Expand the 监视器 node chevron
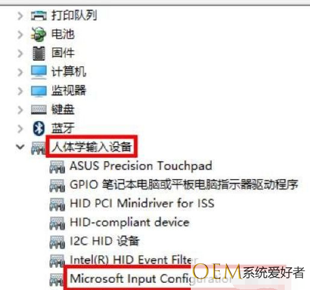The image size is (310, 290). point(20,91)
